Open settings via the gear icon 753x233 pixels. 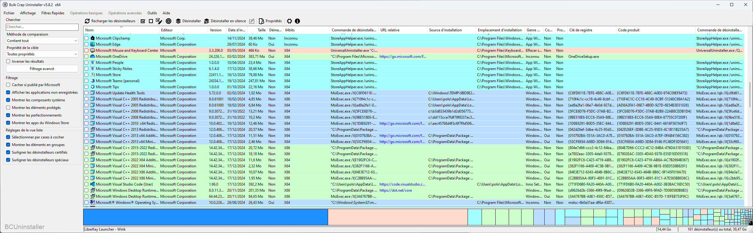click(289, 21)
